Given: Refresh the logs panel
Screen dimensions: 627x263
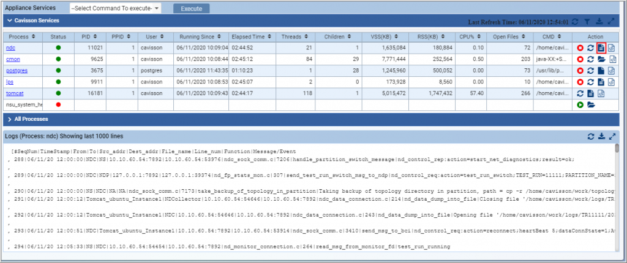Looking at the screenshot, I should 590,136.
